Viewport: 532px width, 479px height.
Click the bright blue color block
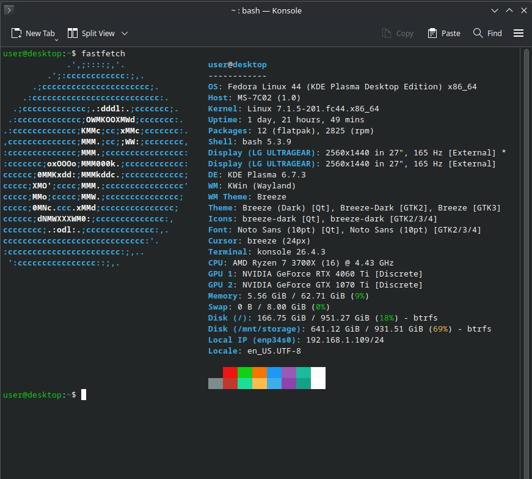coord(274,373)
